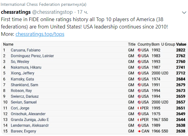The width and height of the screenshot is (188, 136).
Task: Open the @chessratingstop handle
Action: pos(52,12)
